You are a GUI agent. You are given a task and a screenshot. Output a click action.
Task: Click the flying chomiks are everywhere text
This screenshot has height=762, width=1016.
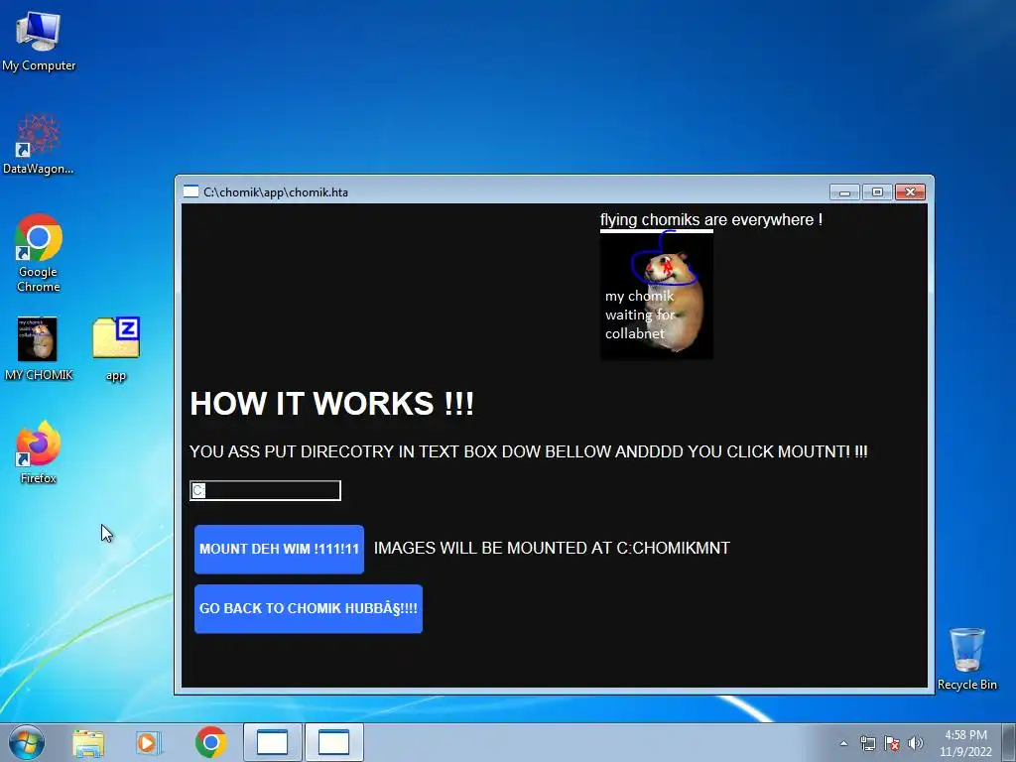click(x=710, y=219)
